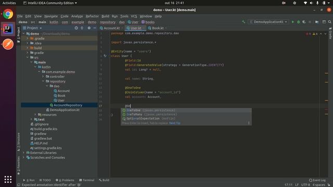This screenshot has width=333, height=187.
Task: Click the red error count indicator in the editor
Action: click(308, 34)
